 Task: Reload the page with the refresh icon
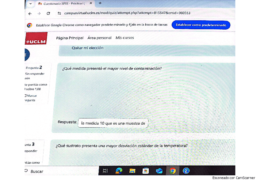pos(48,13)
